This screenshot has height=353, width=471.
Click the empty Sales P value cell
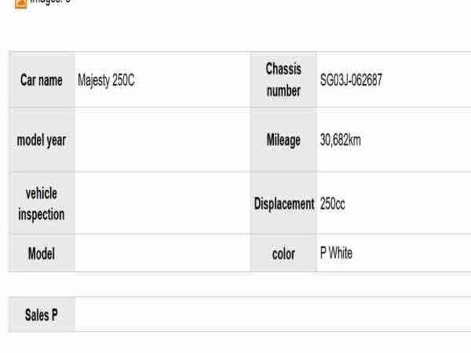tap(268, 316)
